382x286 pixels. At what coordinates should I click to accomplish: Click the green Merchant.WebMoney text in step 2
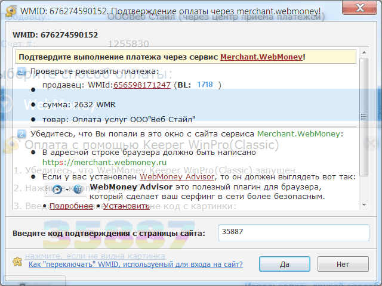pos(298,133)
